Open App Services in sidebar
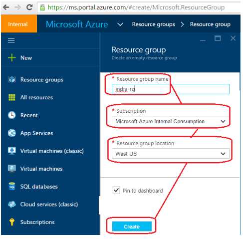Screen dimensions: 243x239 click(x=36, y=133)
